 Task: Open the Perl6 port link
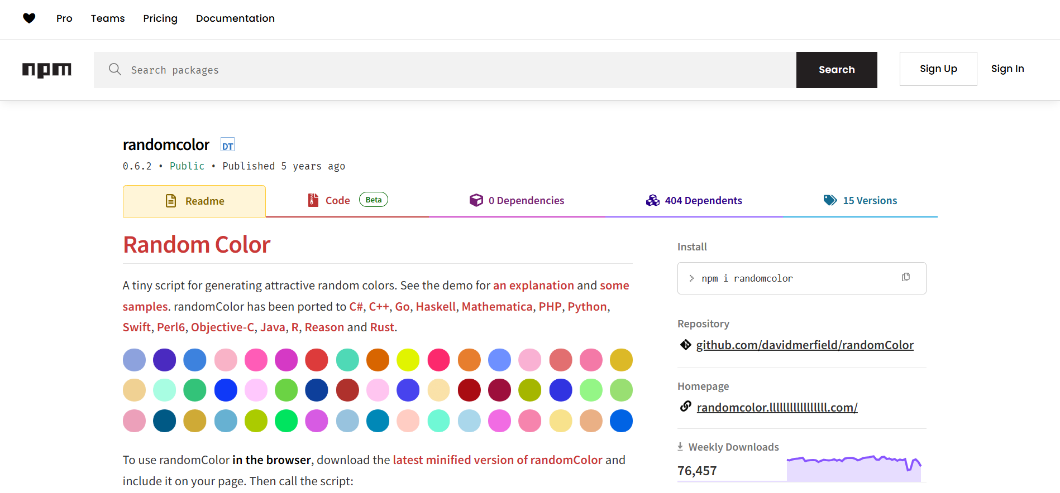point(171,327)
